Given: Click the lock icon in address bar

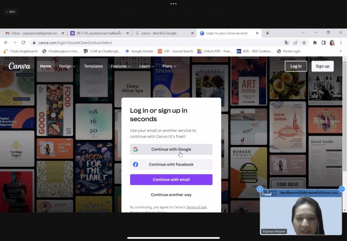Looking at the screenshot, I should [34, 42].
